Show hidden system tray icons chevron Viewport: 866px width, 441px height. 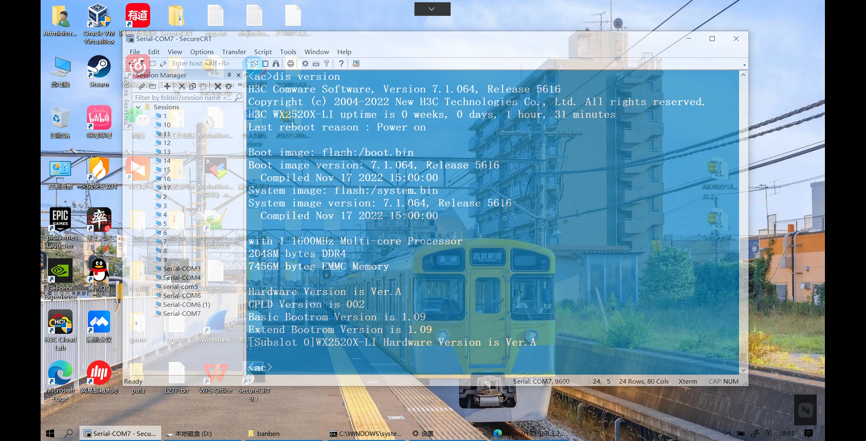coord(728,433)
